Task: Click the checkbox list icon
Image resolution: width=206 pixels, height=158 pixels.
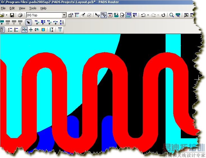Action: 16,30
